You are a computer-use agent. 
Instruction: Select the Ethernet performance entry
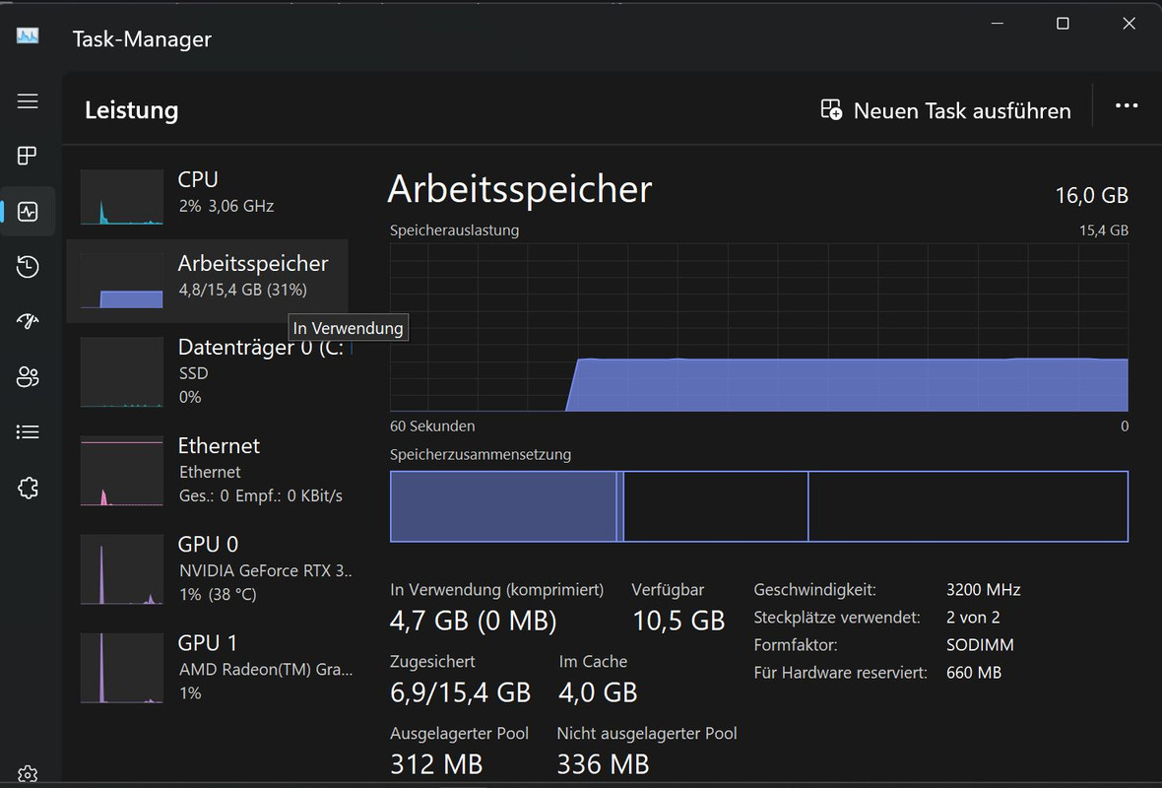click(208, 470)
